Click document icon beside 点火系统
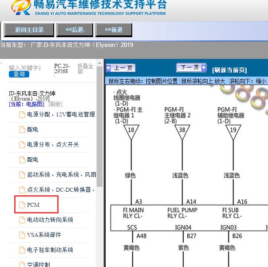This screenshot has width=268, height=267. coord(22,190)
